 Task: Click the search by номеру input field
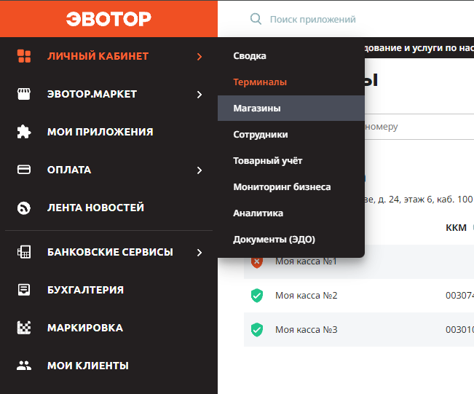[419, 127]
